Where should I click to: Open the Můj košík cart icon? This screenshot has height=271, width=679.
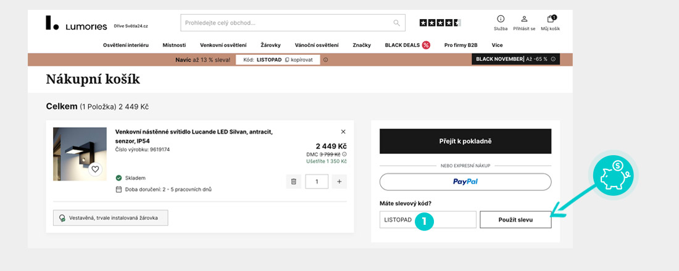click(x=551, y=19)
